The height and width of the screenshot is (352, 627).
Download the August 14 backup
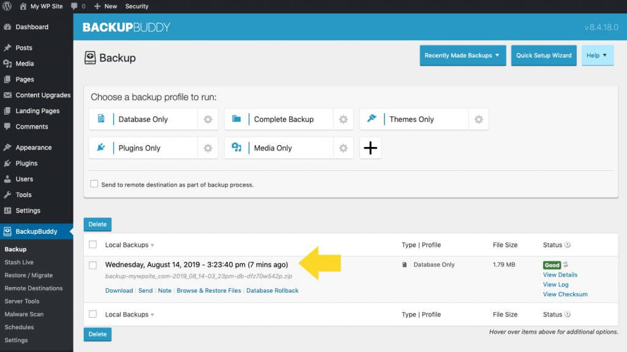[119, 290]
